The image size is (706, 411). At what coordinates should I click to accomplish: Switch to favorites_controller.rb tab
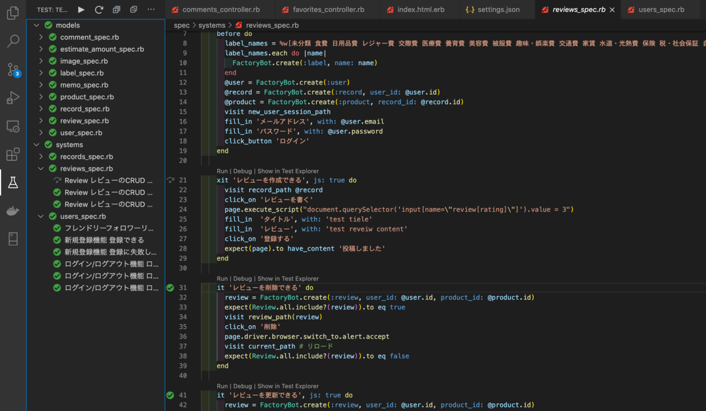(x=328, y=10)
